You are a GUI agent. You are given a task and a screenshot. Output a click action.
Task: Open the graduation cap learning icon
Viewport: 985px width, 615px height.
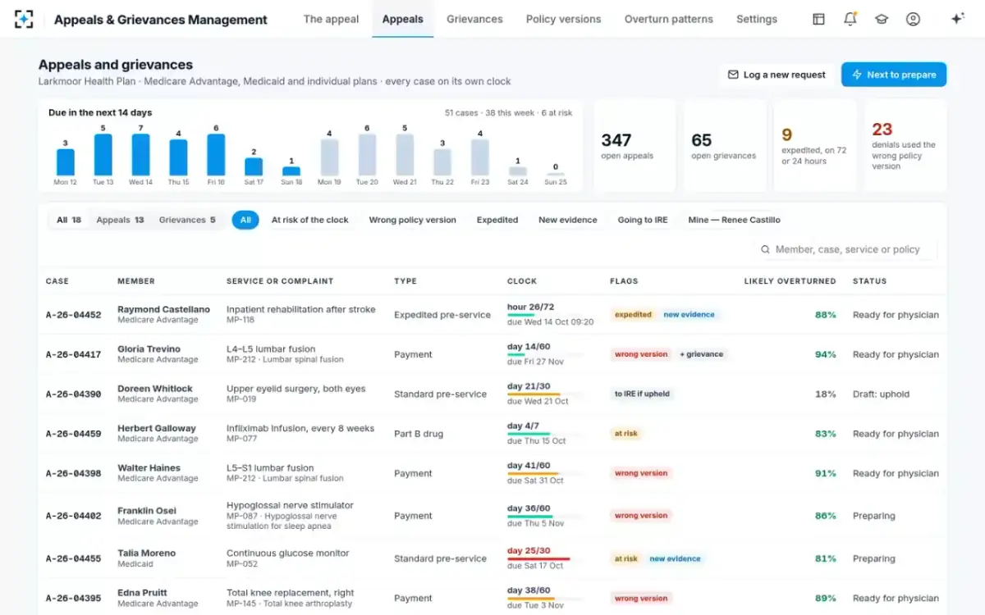pyautogui.click(x=882, y=19)
